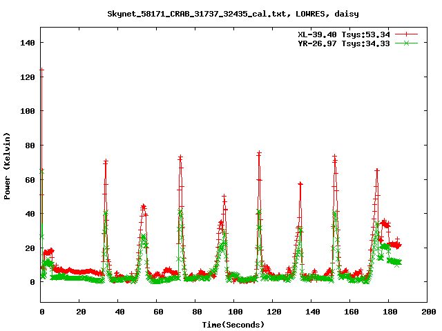Click the Time(Seconds) x-axis label
The height and width of the screenshot is (331, 442).
(x=233, y=325)
